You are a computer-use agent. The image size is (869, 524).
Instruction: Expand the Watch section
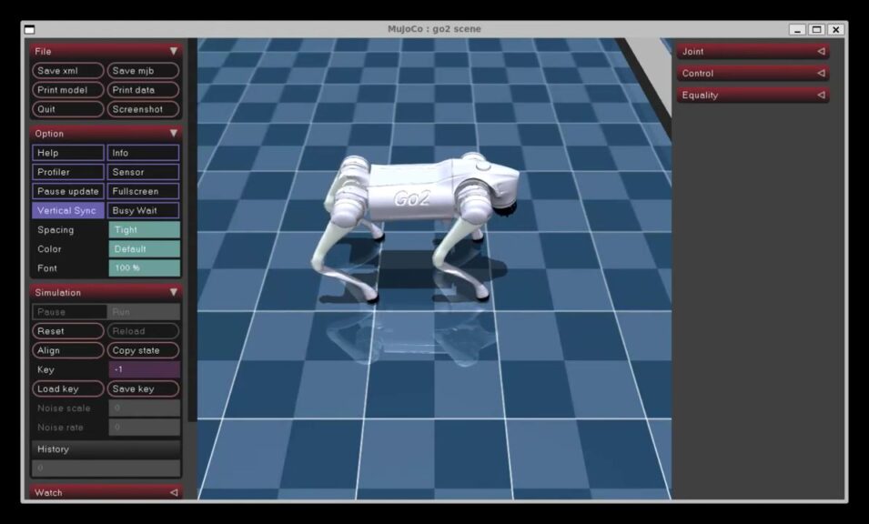click(x=173, y=493)
